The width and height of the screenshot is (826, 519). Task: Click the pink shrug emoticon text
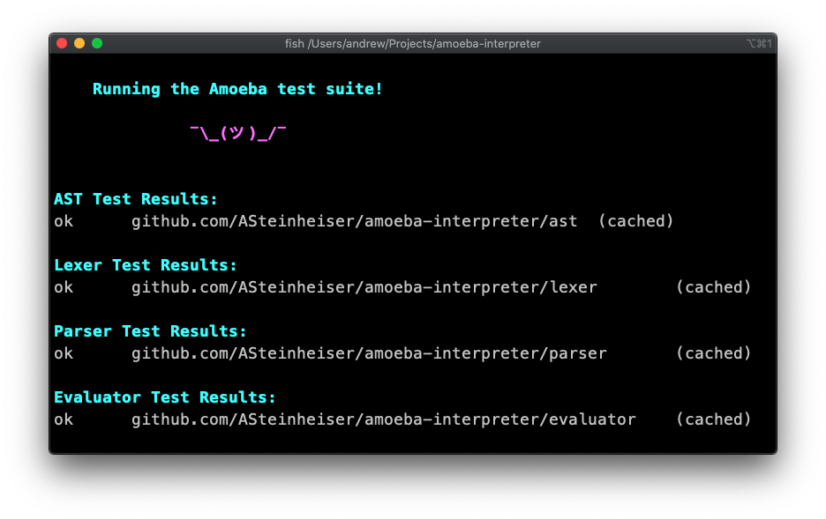coord(238,133)
